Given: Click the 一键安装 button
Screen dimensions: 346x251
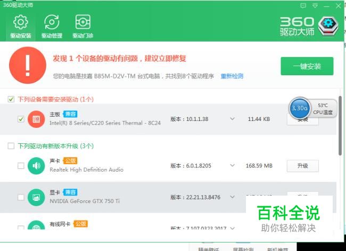Looking at the screenshot, I should pos(307,66).
